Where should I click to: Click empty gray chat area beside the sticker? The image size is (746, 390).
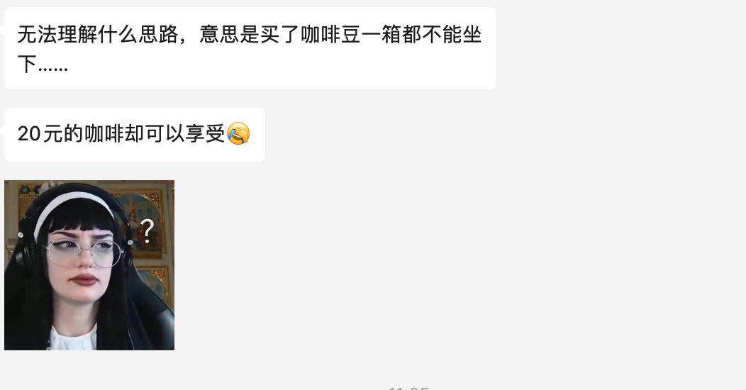click(428, 265)
